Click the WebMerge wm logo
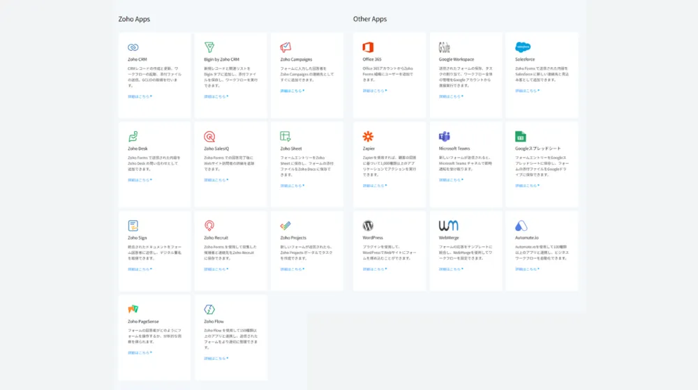 tap(448, 225)
